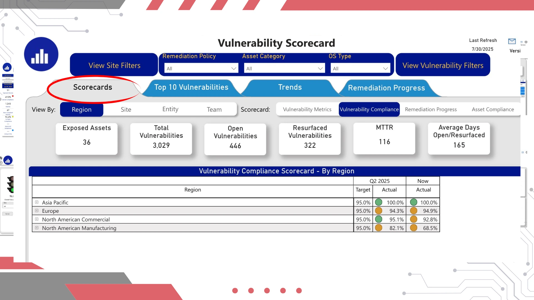The height and width of the screenshot is (300, 534).
Task: Click the envelope mail icon
Action: click(x=512, y=41)
